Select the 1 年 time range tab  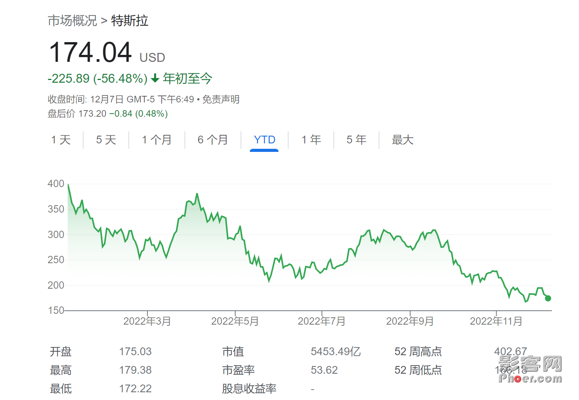(x=311, y=140)
